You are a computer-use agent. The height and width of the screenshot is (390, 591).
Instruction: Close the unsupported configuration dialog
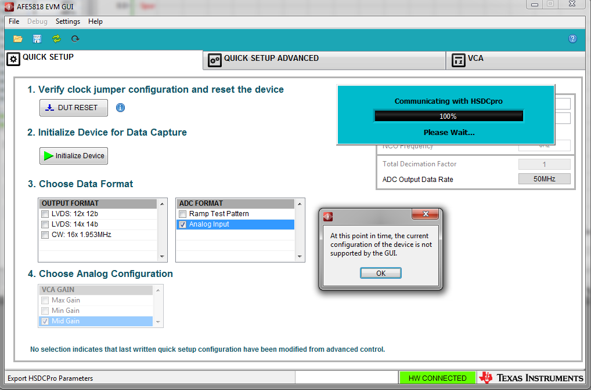tap(426, 214)
